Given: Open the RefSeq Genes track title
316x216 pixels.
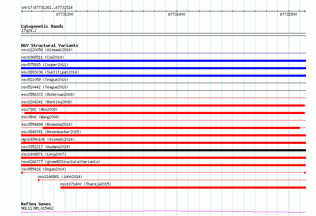Looking at the screenshot, I should (36, 204).
